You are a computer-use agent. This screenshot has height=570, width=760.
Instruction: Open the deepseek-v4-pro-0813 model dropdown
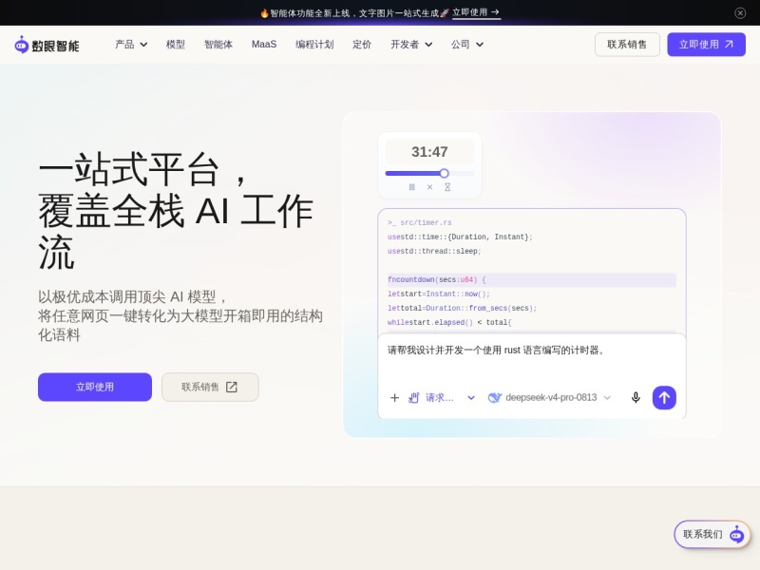tap(549, 398)
